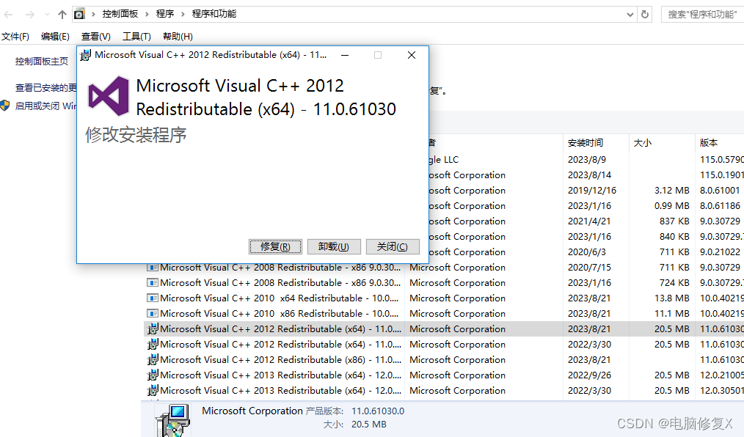The image size is (744, 437).
Task: Click the 0.99 MB size cell
Action: 671,206
